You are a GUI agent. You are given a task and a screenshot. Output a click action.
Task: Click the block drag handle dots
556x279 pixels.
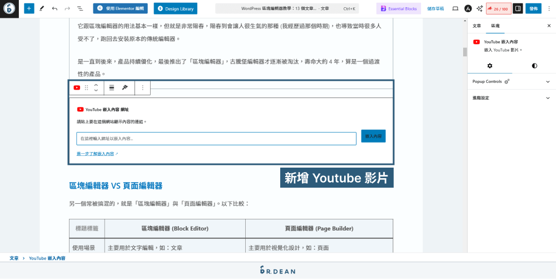[87, 87]
